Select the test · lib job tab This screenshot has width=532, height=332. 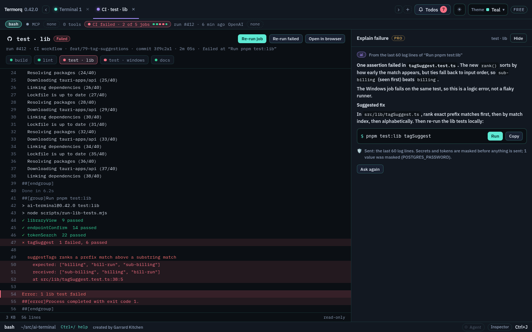click(78, 60)
